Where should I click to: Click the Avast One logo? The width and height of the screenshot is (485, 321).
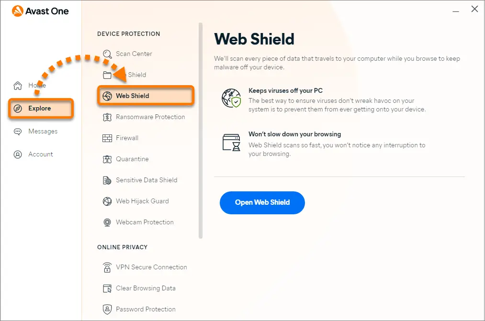pos(40,11)
